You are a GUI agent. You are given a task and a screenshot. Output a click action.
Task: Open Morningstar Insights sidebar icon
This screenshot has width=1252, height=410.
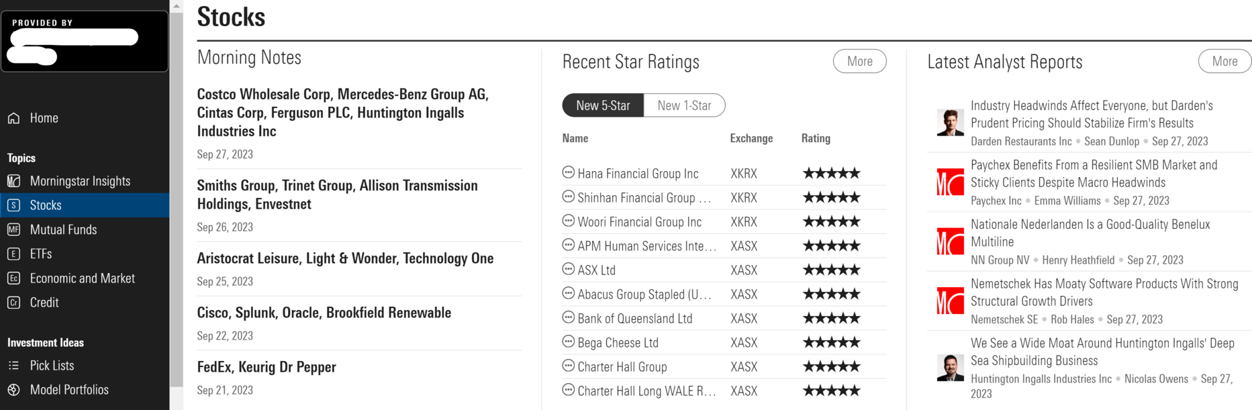[13, 181]
